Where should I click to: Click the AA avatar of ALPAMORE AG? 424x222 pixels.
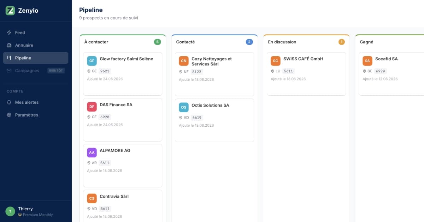(92, 152)
